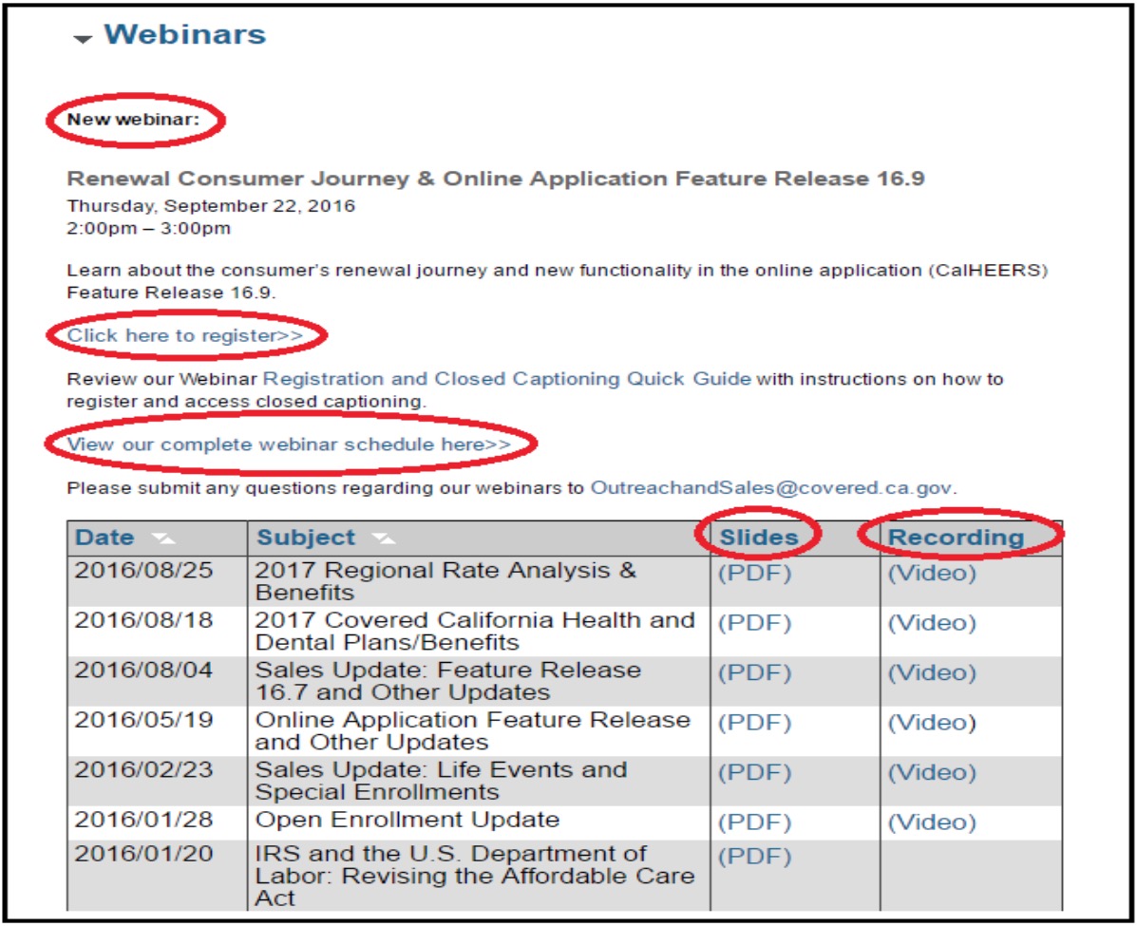Collapse the Webinars section arrow
Image resolution: width=1137 pixels, height=926 pixels.
pyautogui.click(x=84, y=39)
